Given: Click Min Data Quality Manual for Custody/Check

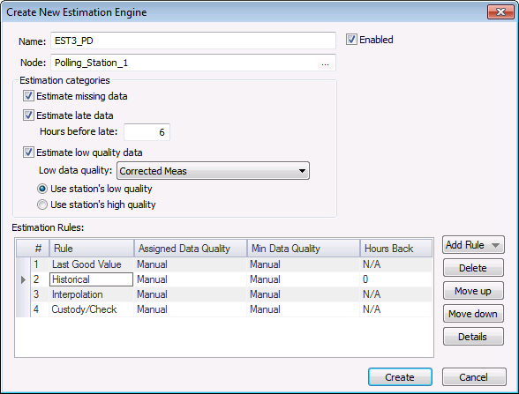Looking at the screenshot, I should [304, 309].
